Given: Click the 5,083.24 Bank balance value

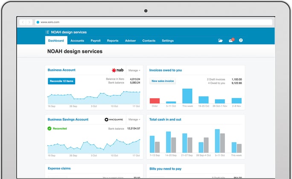Looking at the screenshot, I should click(135, 83).
